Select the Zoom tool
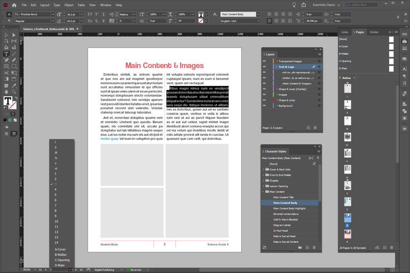 point(14,92)
